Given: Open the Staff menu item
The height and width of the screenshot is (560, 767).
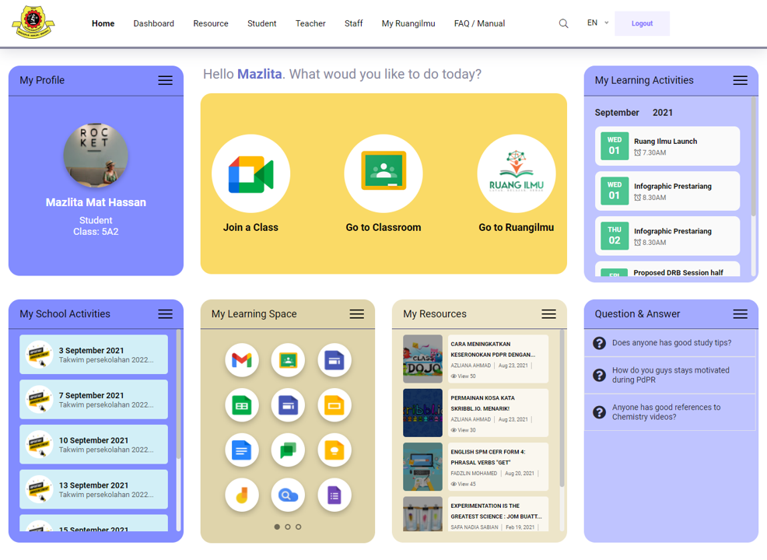Looking at the screenshot, I should click(354, 23).
